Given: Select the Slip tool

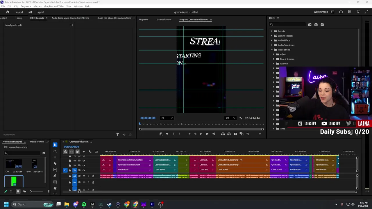Looking at the screenshot, I should click(x=55, y=170).
